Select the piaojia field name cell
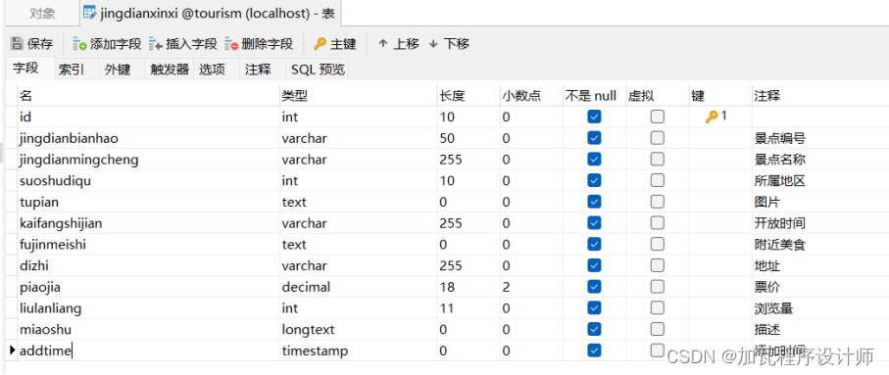The height and width of the screenshot is (375, 889). (148, 287)
